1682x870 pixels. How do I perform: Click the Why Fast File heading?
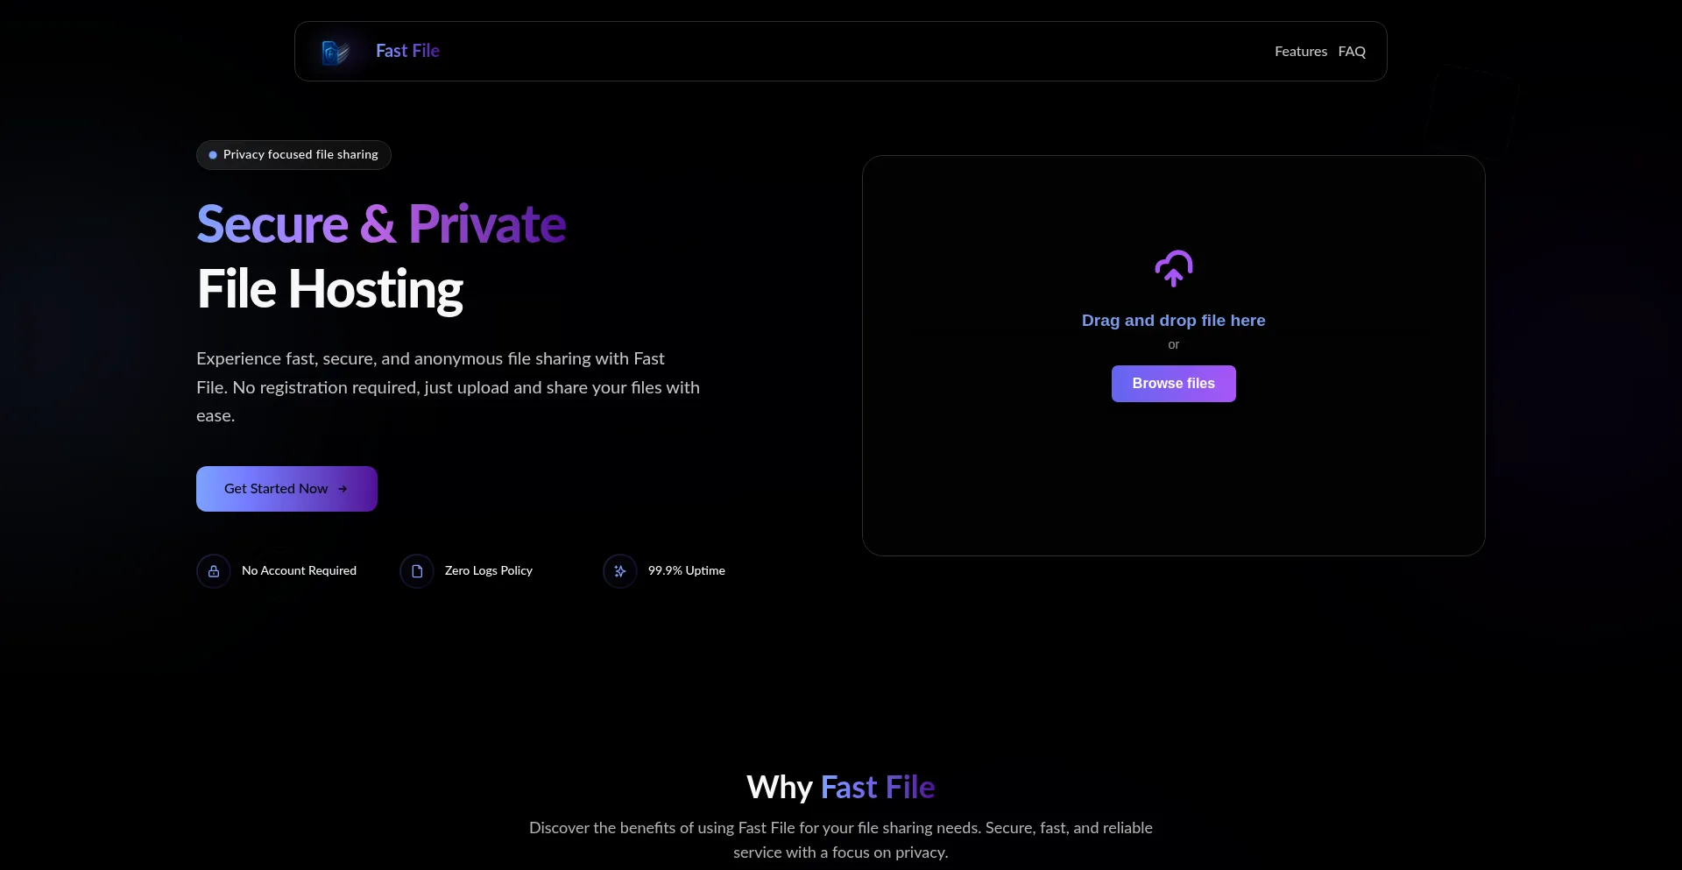[840, 788]
